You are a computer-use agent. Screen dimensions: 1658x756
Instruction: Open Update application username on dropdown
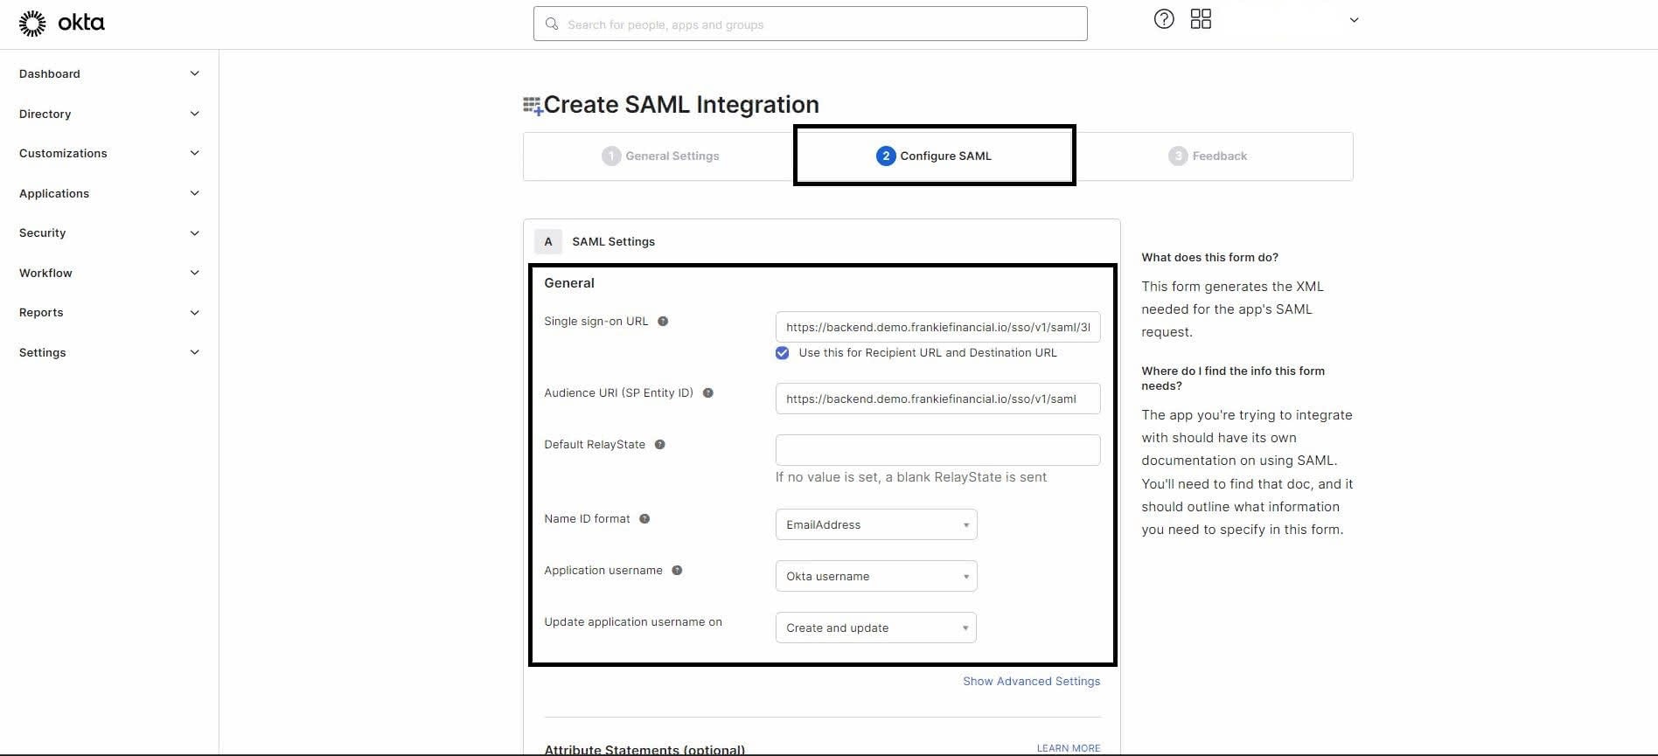pos(875,628)
